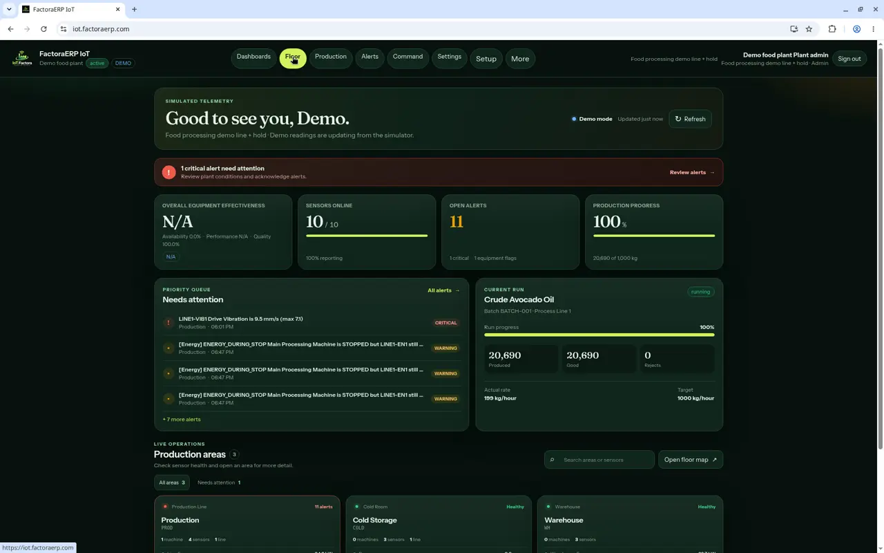Viewport: 884px width, 553px height.
Task: Click the site information icon in address bar
Action: pos(63,29)
